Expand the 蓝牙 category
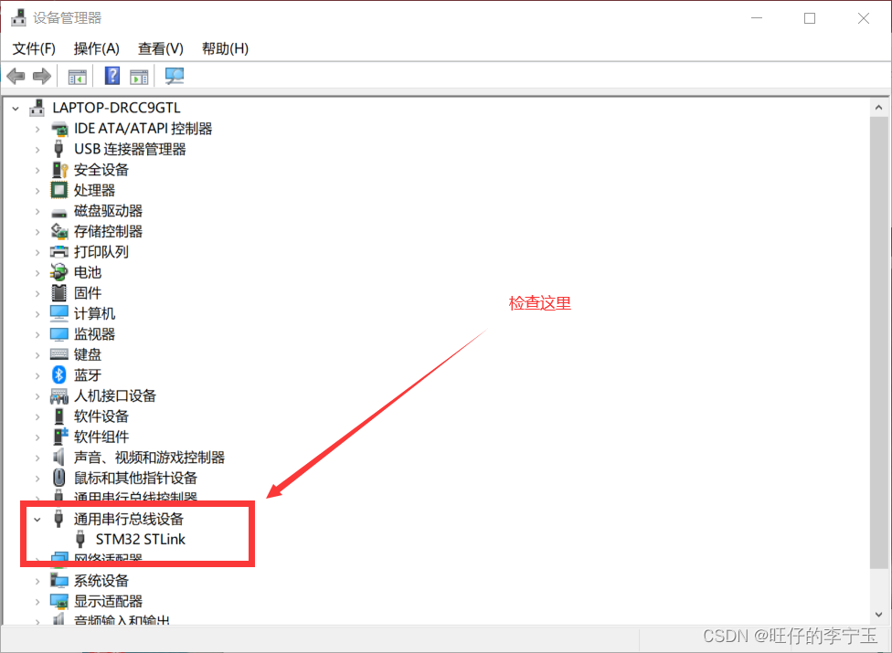Viewport: 892px width, 653px height. point(37,375)
